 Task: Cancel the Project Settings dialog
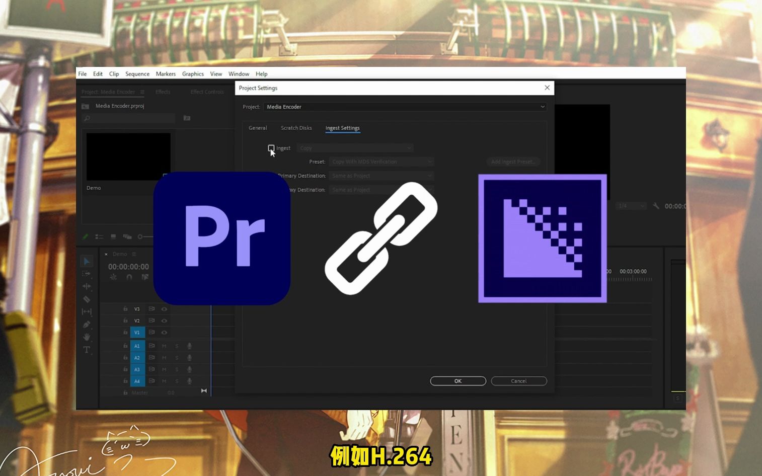coord(519,381)
